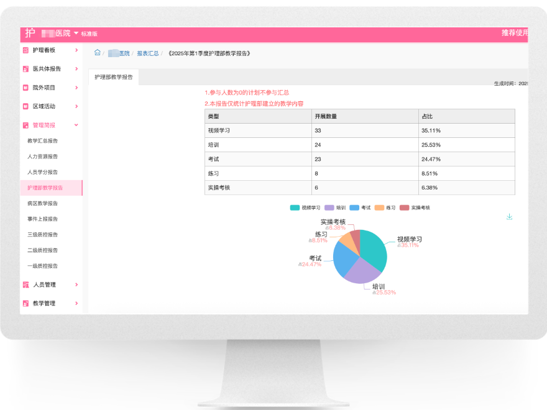
Task: Toggle 培训 legend series in chart
Action: pos(334,207)
